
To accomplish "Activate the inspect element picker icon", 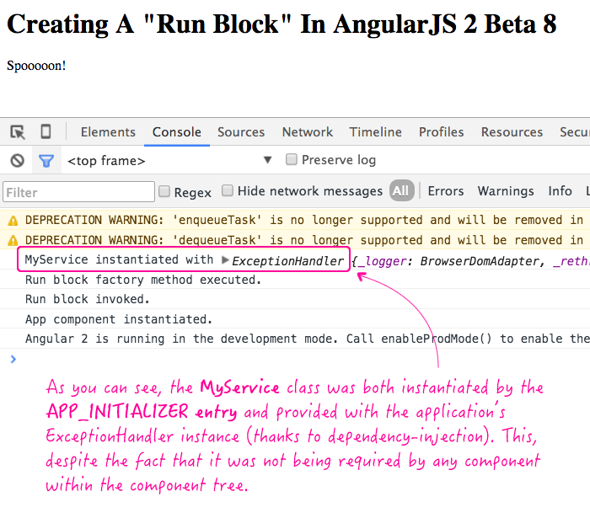I will pyautogui.click(x=18, y=132).
